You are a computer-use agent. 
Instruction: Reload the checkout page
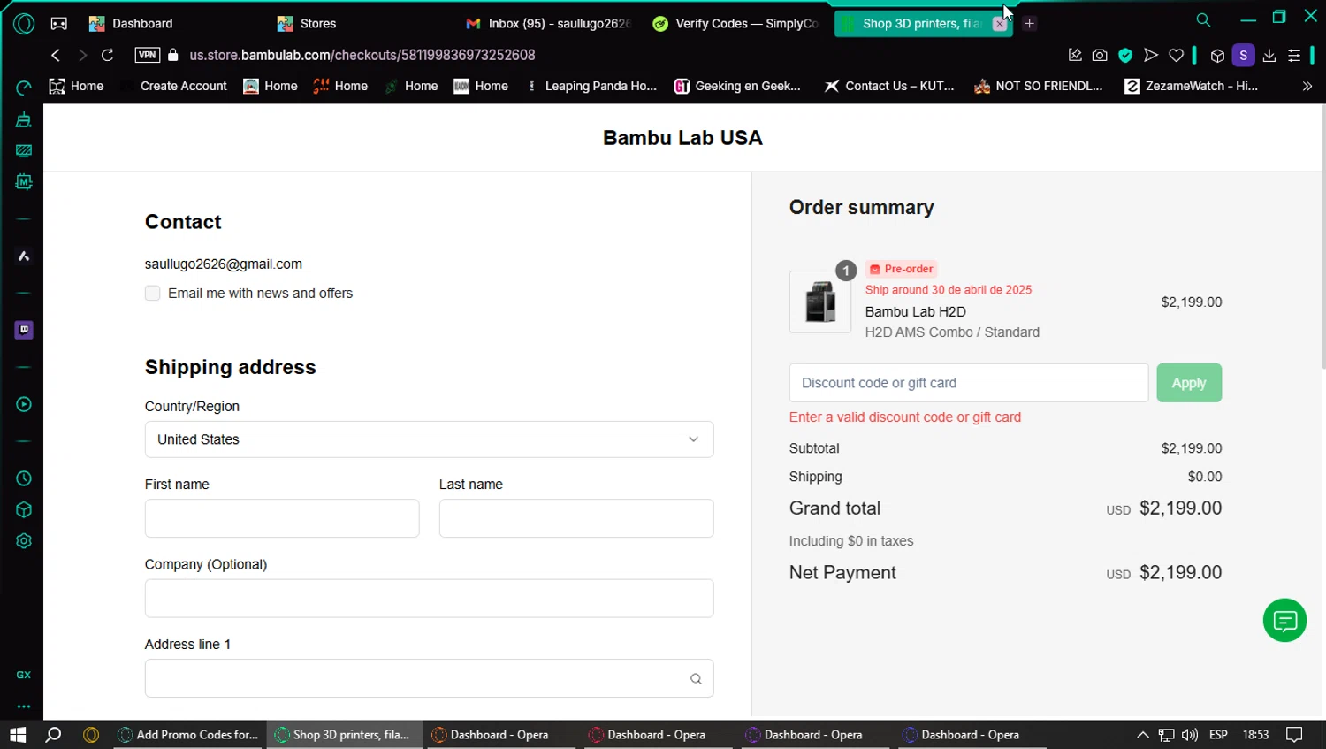[x=107, y=55]
